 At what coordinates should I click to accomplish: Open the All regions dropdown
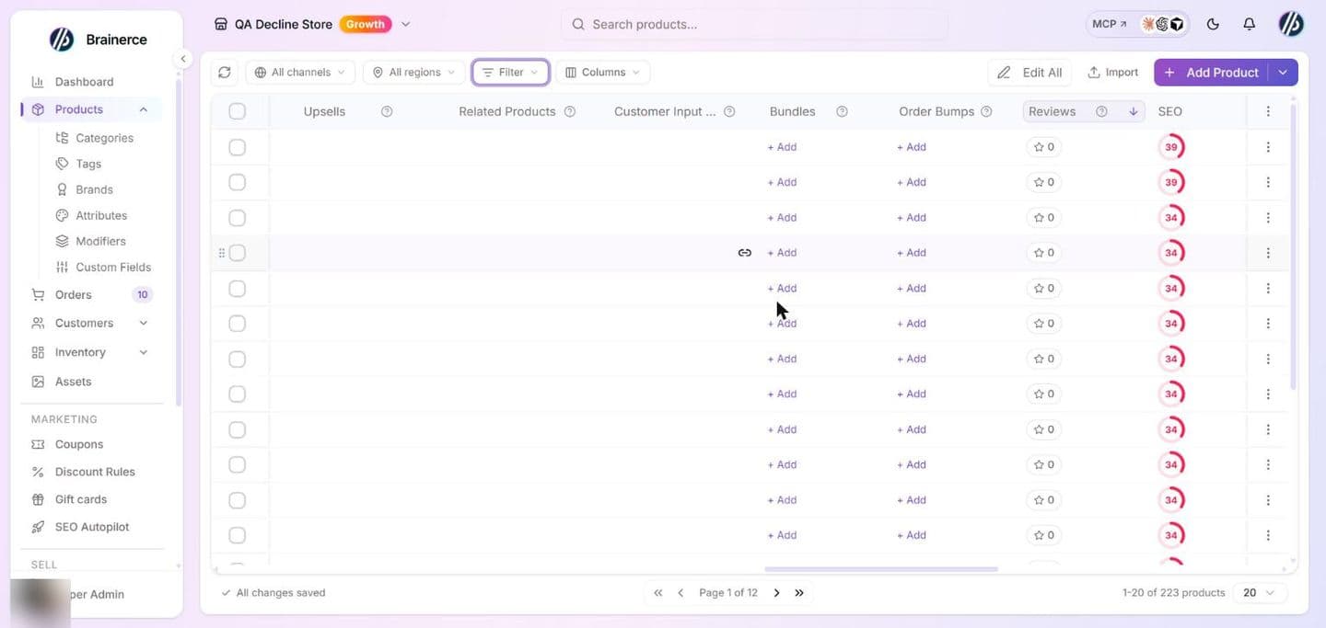pyautogui.click(x=413, y=73)
